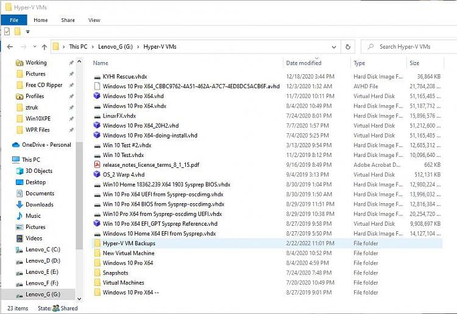The height and width of the screenshot is (314, 457).
Task: Select New Virtual Machine folder
Action: click(x=129, y=253)
